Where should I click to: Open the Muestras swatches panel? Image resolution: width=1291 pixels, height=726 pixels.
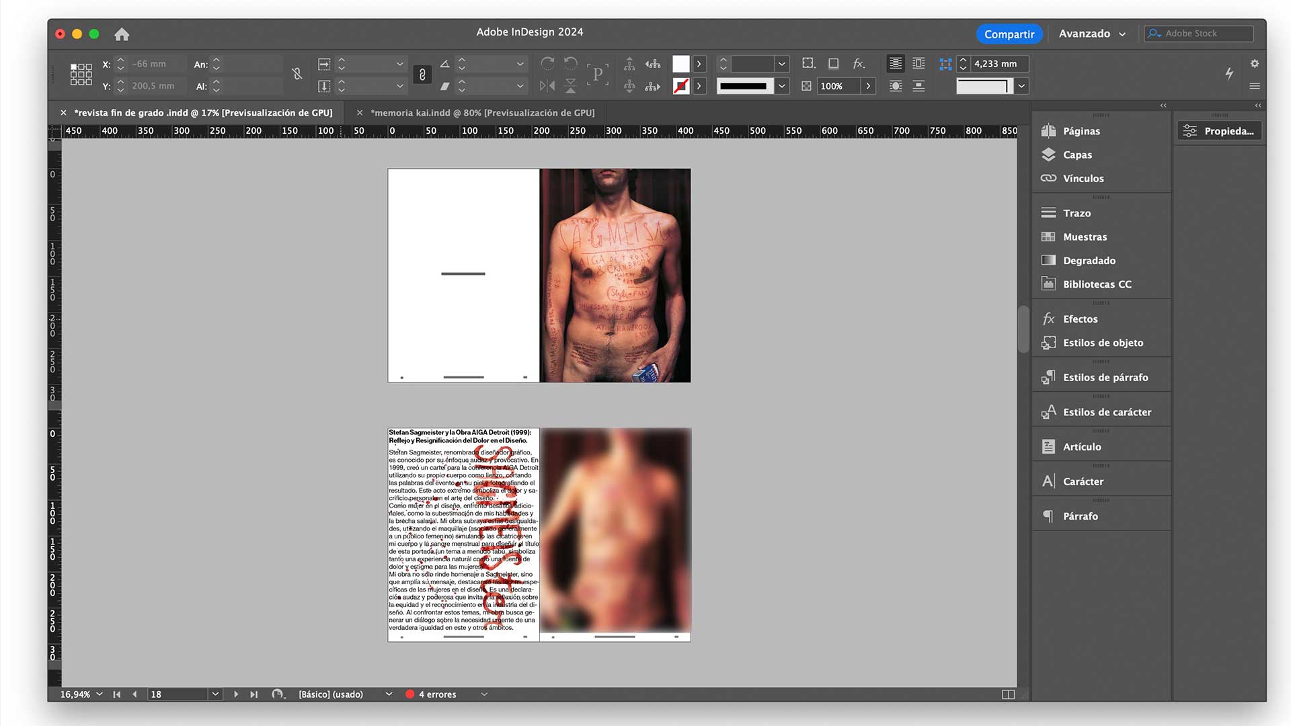pyautogui.click(x=1084, y=237)
